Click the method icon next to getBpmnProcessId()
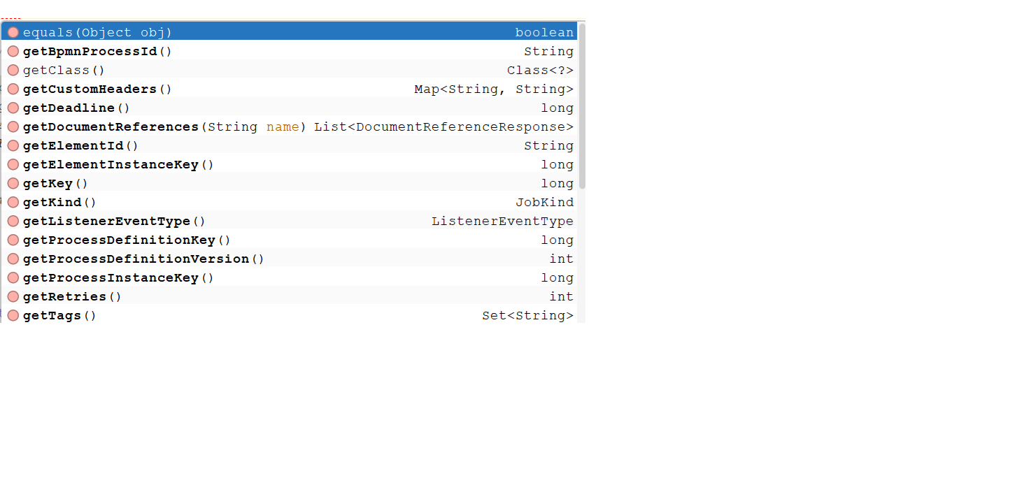Screen dimensions: 1031x478 click(13, 52)
